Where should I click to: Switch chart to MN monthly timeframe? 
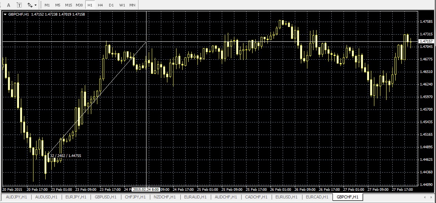coord(132,5)
